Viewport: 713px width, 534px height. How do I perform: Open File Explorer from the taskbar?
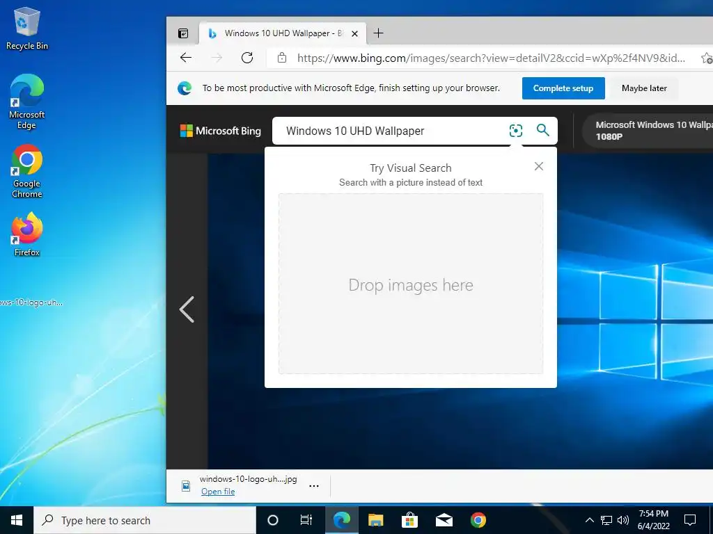(x=375, y=520)
